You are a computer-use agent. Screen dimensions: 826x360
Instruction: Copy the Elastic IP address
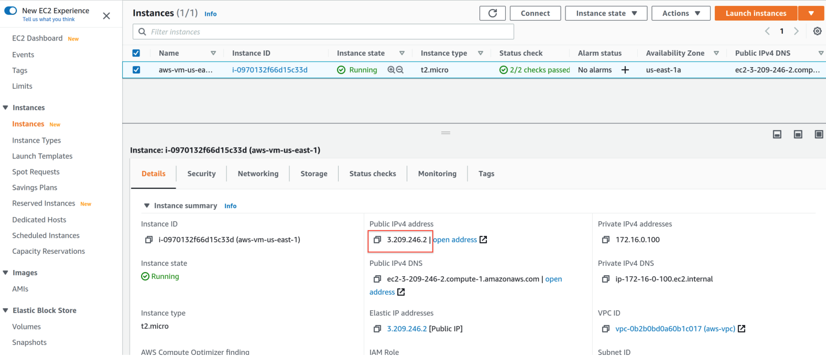[x=377, y=329]
